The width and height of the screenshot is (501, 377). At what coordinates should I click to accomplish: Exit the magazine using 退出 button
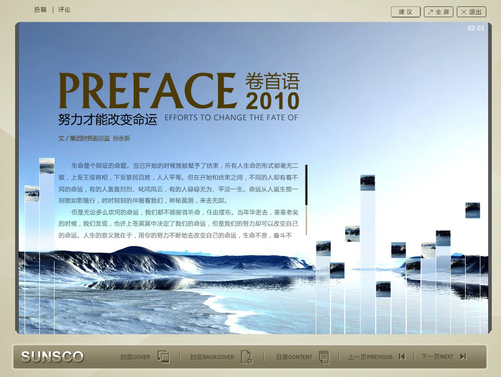point(472,12)
